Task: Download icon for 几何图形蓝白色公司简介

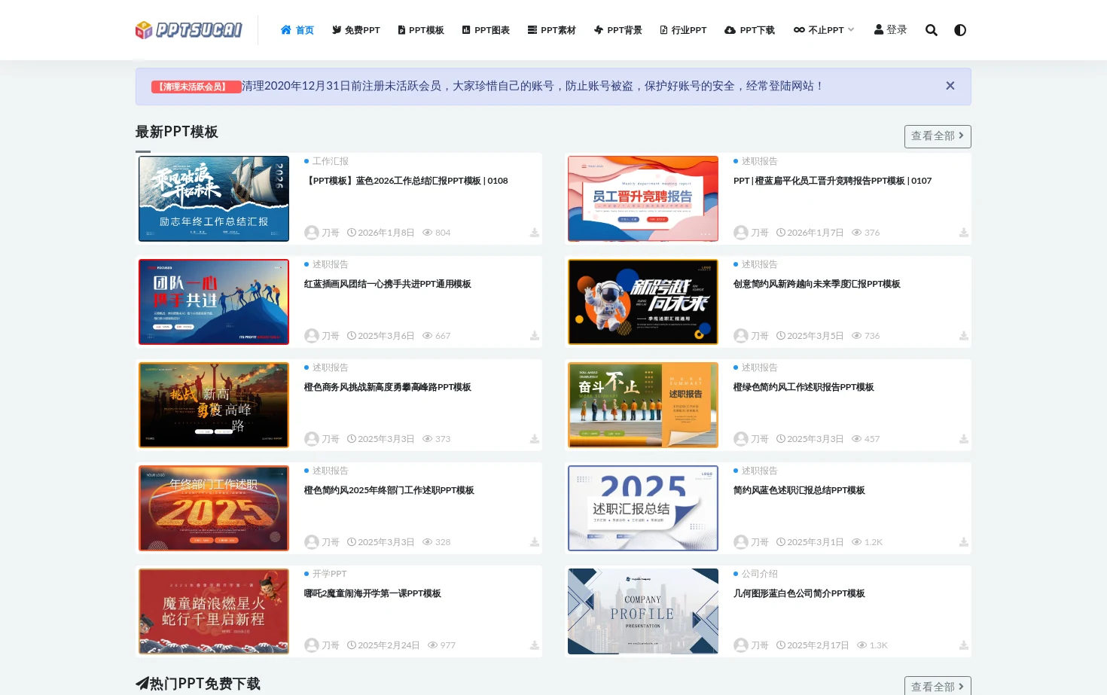Action: click(x=964, y=645)
